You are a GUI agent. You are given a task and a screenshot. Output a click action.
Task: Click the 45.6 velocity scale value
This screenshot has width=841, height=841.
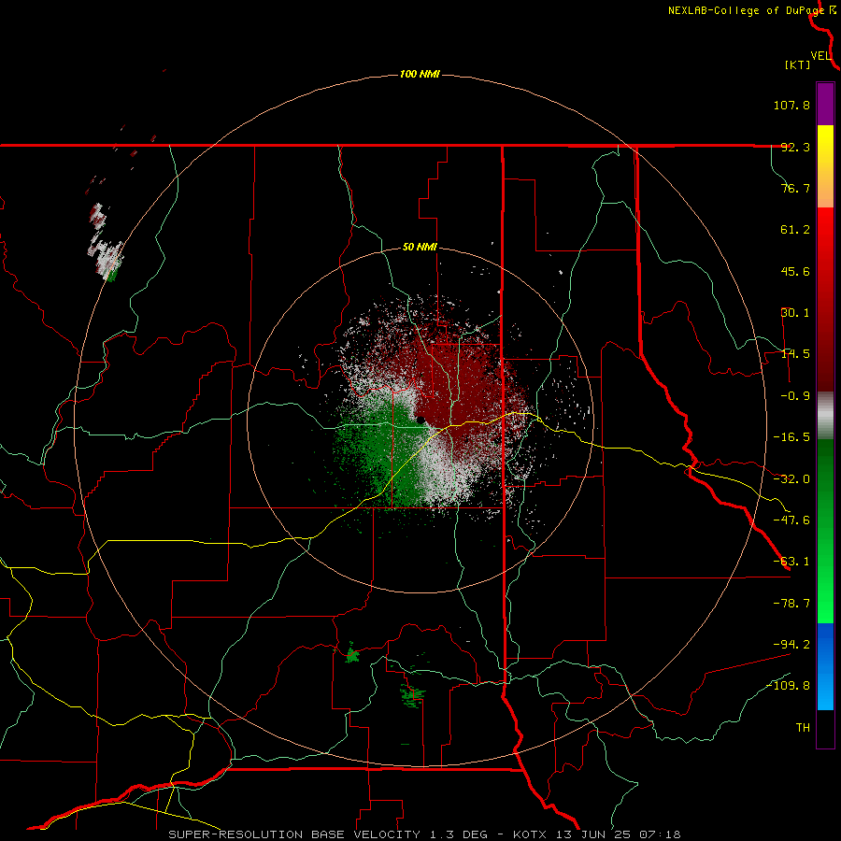pos(795,271)
